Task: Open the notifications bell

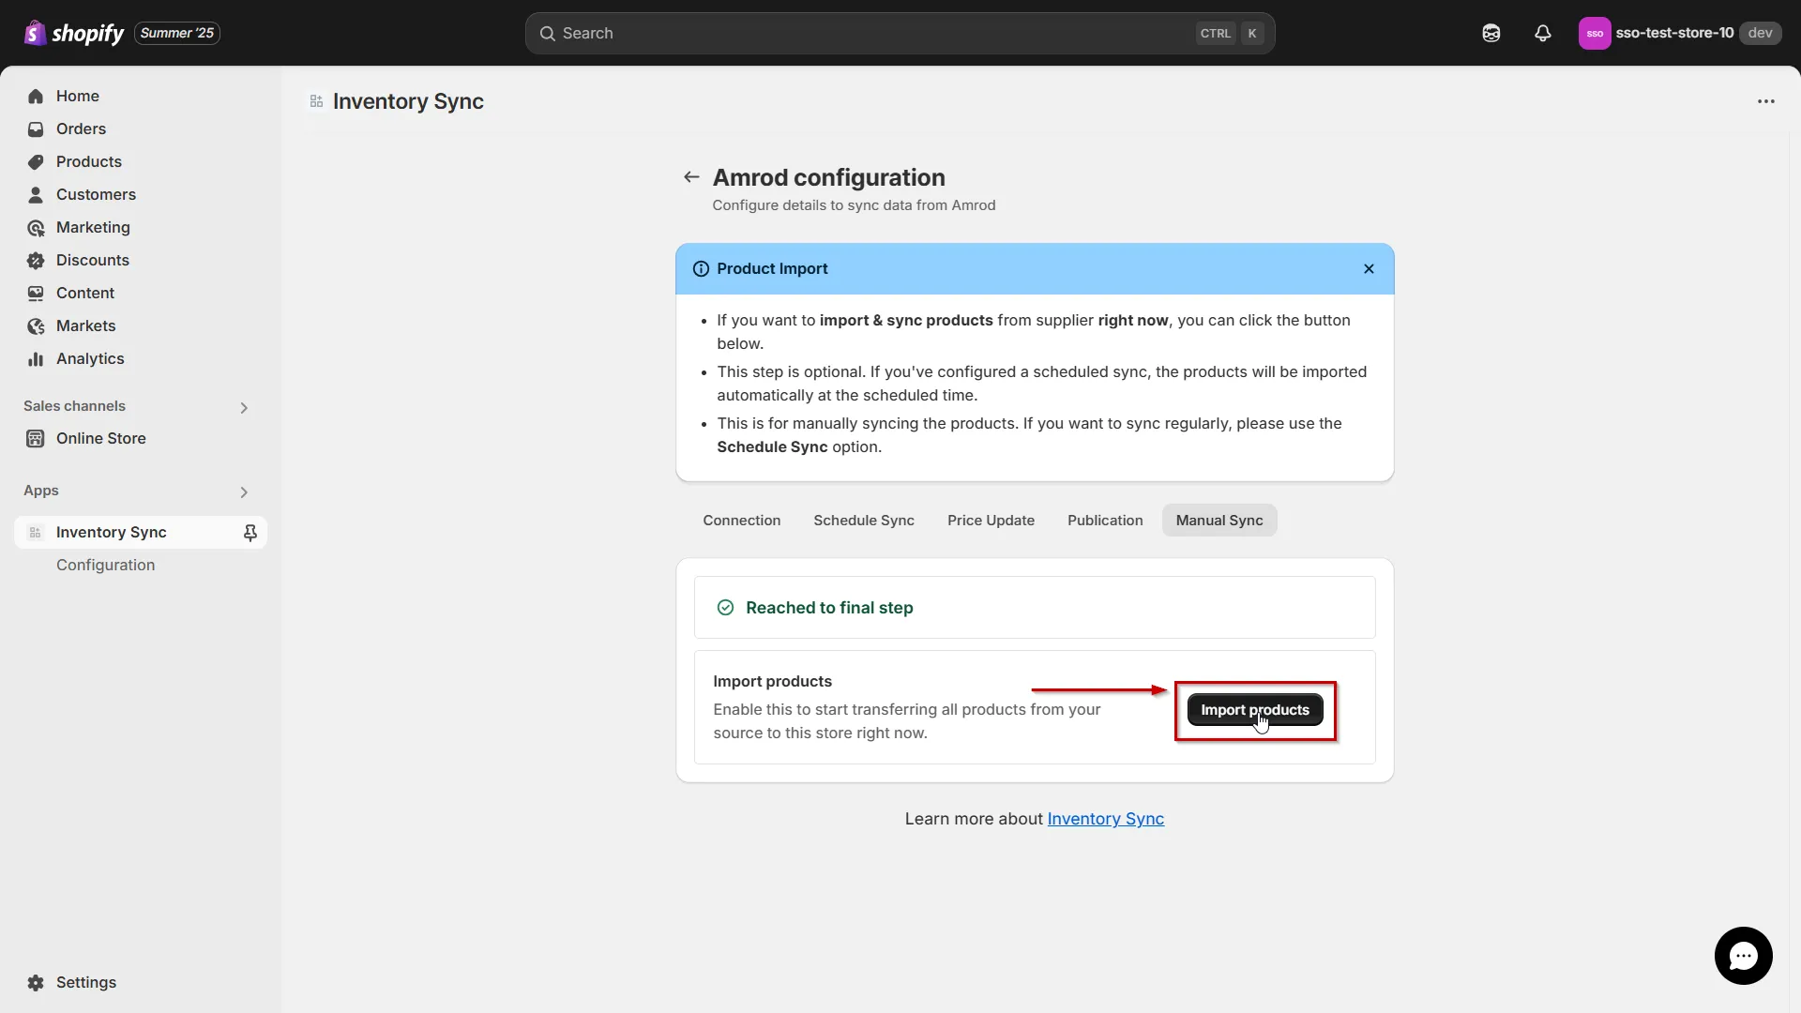Action: pos(1543,33)
